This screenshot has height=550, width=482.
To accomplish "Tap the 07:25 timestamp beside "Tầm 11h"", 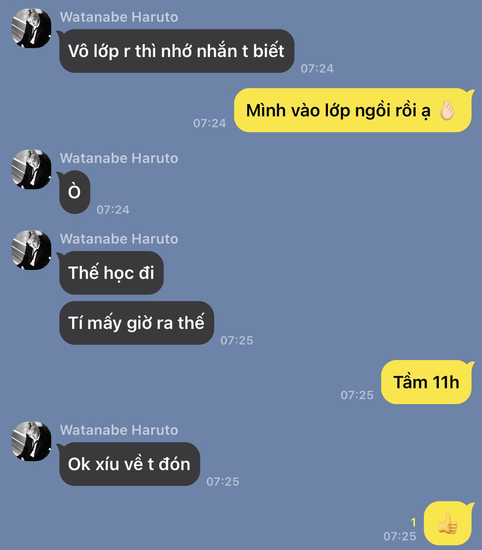I will point(357,395).
